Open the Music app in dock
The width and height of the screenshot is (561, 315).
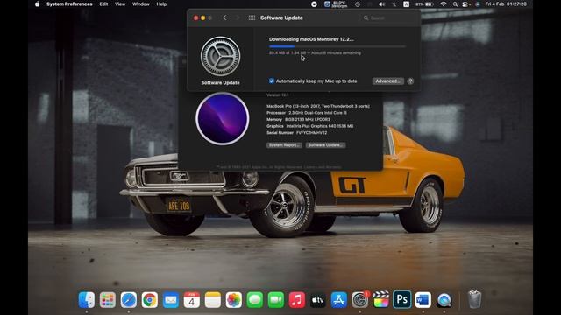(x=297, y=299)
